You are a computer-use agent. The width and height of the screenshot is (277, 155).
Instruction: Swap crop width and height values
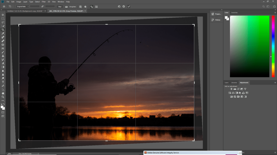coord(42,6)
